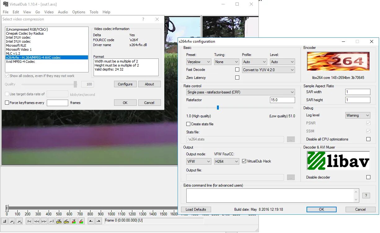380x233 pixels.
Task: Click the help question mark in compression dialog
Action: [143, 19]
